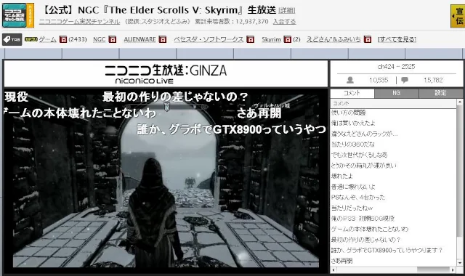Click the yellow 宣伝 promote button
The image size is (465, 276).
pos(458,16)
